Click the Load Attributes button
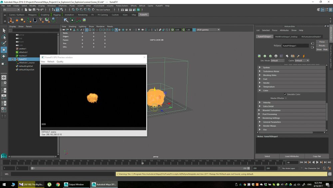 [292, 156]
